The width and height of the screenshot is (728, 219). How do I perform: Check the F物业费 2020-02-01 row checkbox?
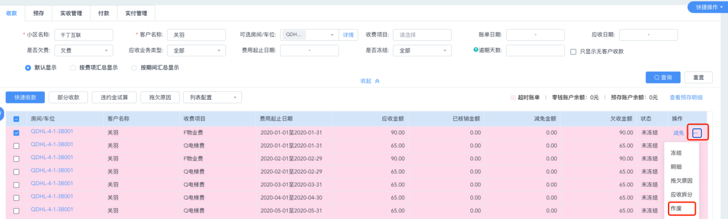point(16,159)
